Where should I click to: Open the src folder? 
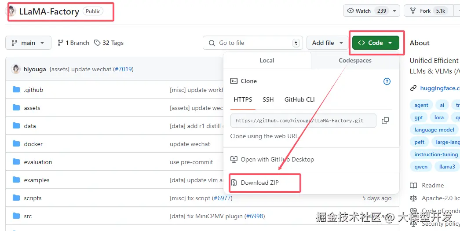[x=28, y=216]
